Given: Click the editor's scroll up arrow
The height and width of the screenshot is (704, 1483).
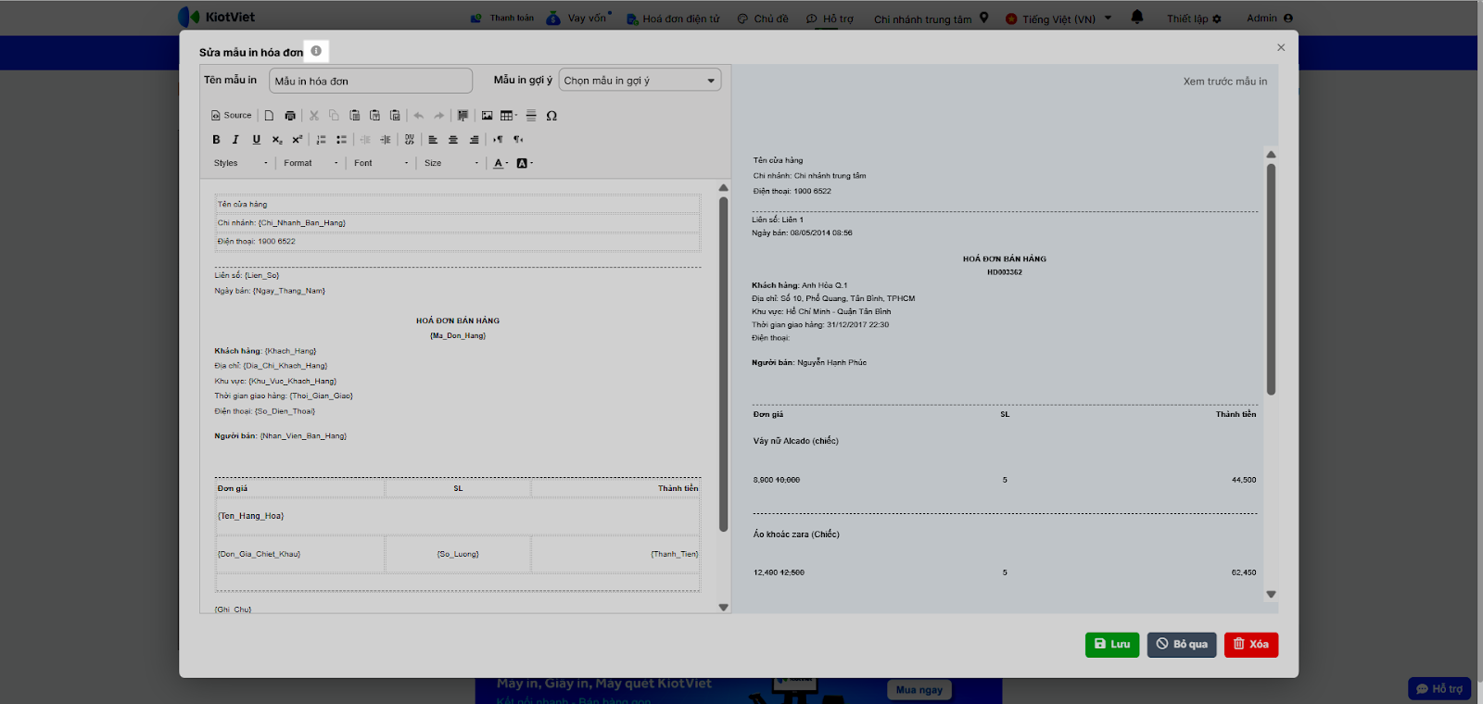Looking at the screenshot, I should [724, 188].
